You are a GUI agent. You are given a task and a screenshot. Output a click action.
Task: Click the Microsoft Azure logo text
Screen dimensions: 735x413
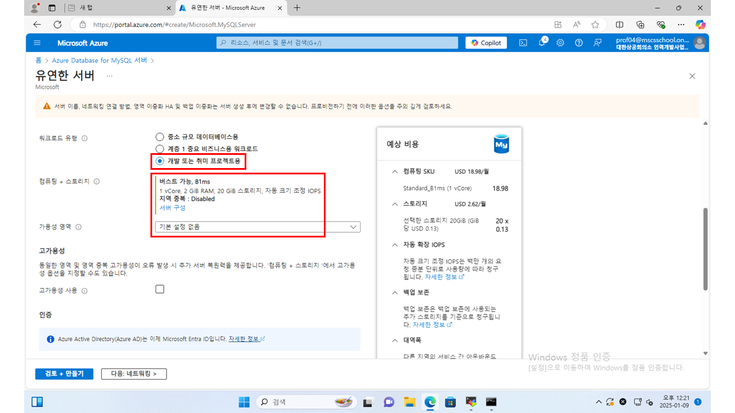click(x=83, y=43)
